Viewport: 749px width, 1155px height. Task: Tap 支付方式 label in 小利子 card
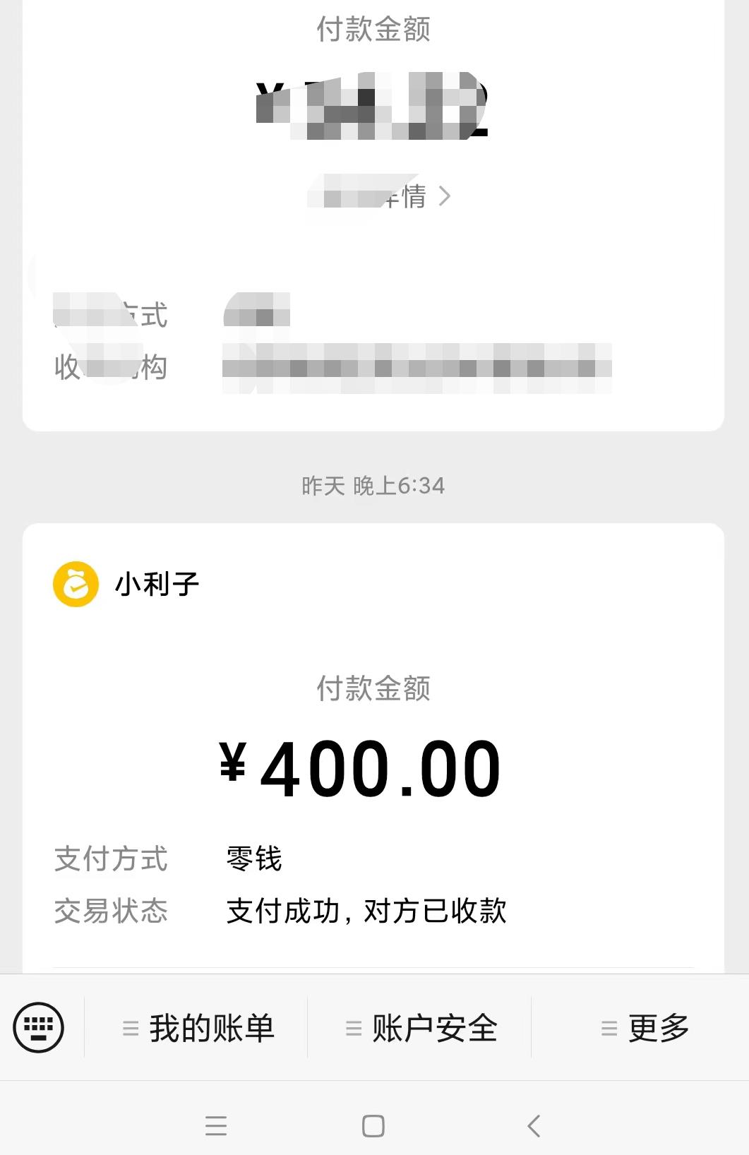pos(111,859)
